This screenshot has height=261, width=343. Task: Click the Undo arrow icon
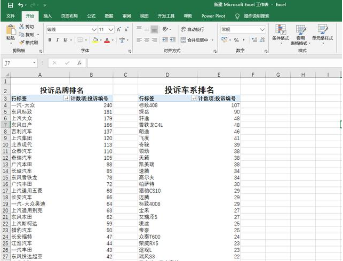21,5
